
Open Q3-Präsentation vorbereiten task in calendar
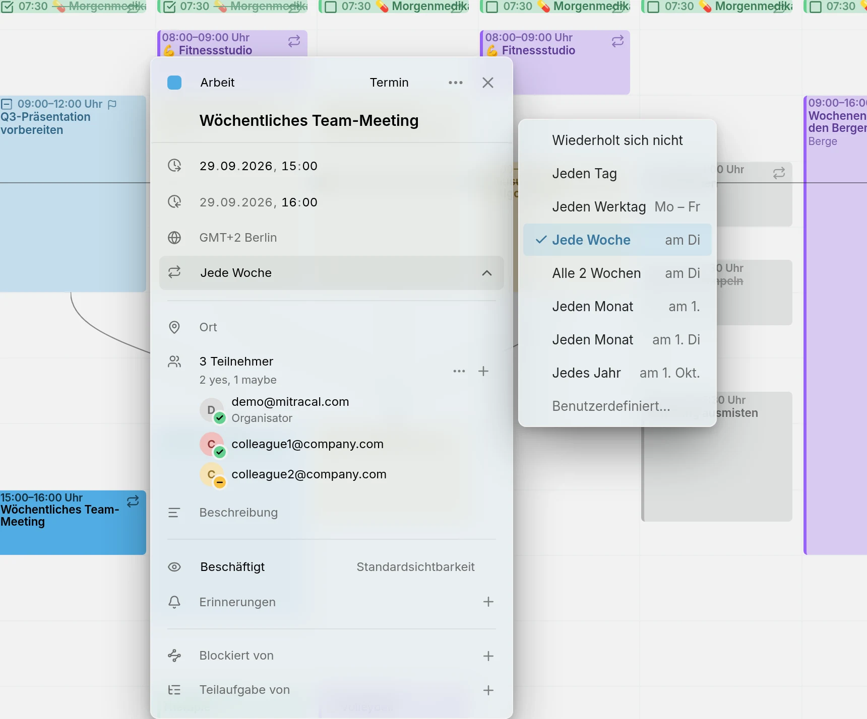pos(73,194)
